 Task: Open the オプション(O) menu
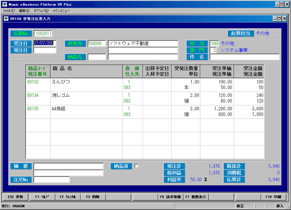click(x=41, y=11)
